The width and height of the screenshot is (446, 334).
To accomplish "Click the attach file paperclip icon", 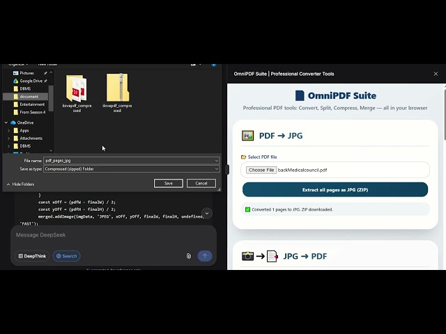I will point(189,256).
